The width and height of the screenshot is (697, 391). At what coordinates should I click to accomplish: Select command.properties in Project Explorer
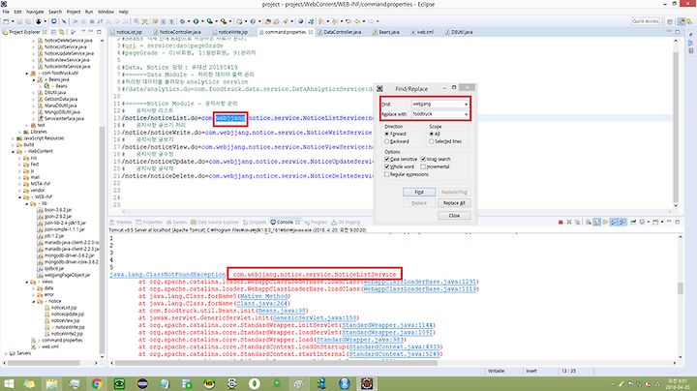[x=60, y=341]
